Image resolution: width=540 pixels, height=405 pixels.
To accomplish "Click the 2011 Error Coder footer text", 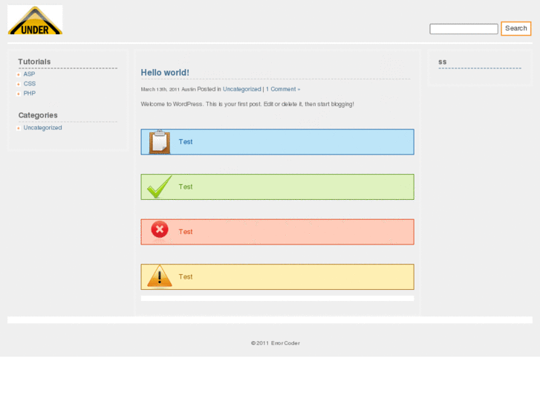I will click(x=276, y=343).
